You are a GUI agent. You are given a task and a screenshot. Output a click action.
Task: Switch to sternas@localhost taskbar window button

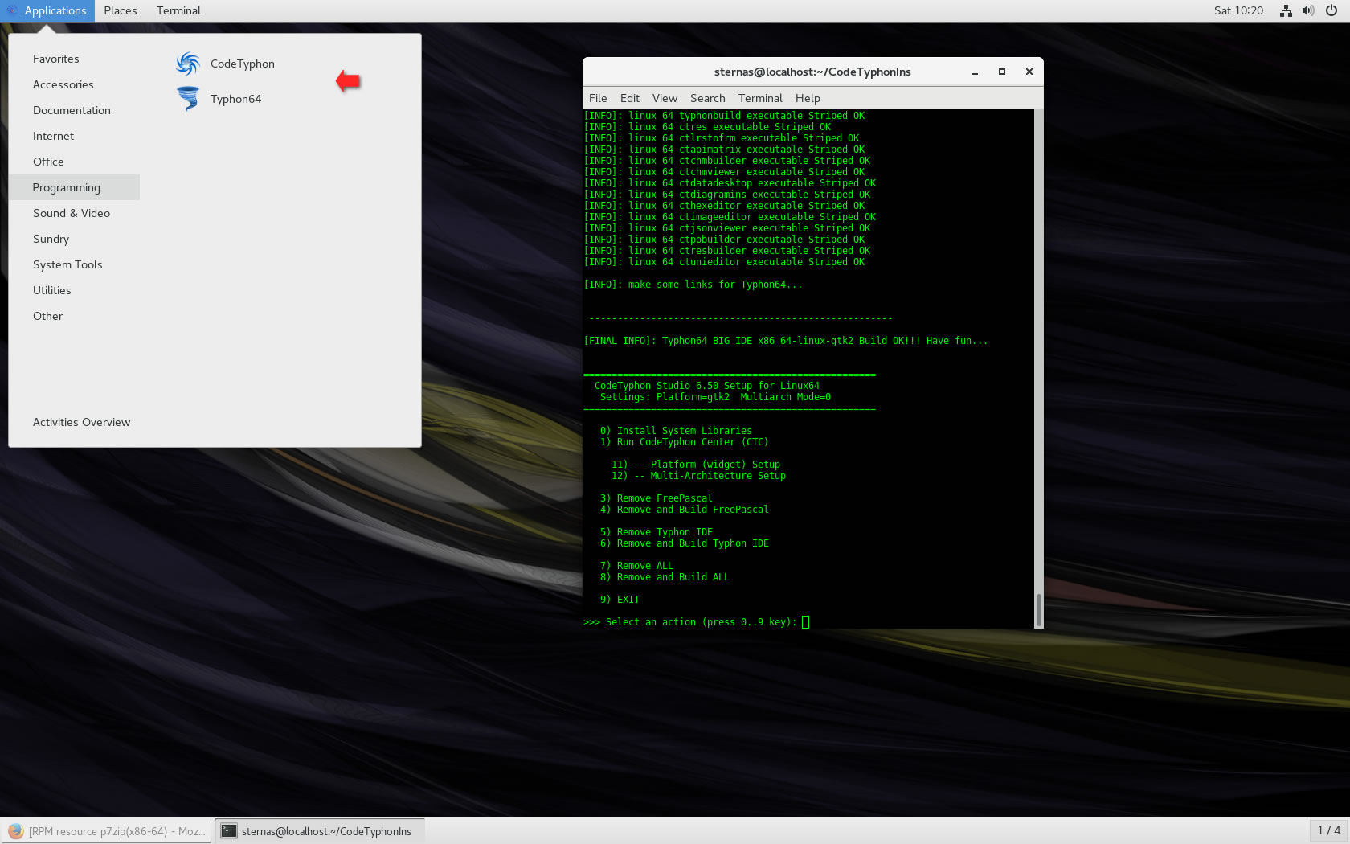tap(319, 831)
